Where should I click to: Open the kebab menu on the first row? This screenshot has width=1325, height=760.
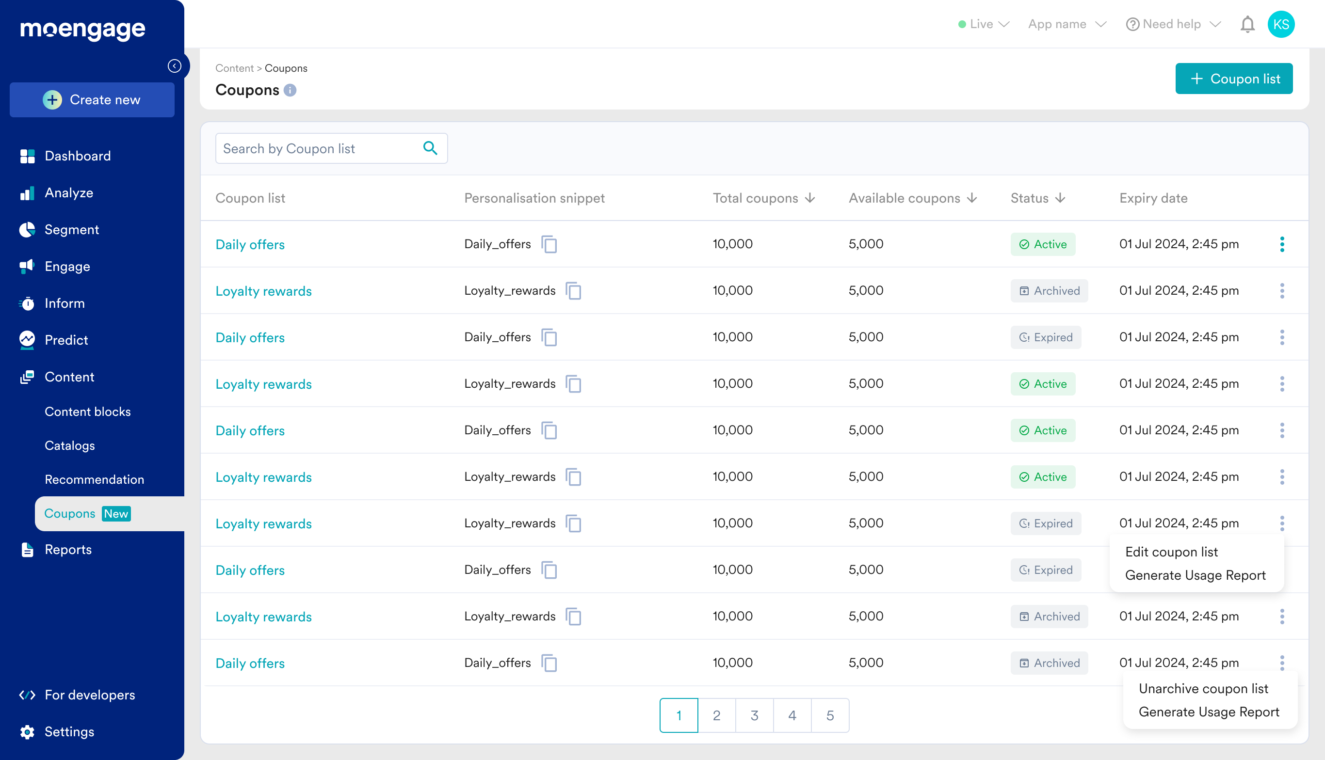point(1282,244)
